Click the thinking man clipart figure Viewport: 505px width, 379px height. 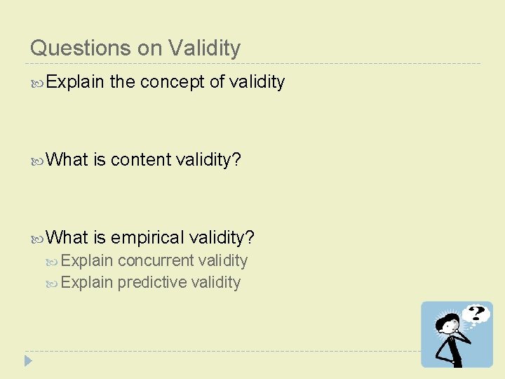pyautogui.click(x=451, y=337)
